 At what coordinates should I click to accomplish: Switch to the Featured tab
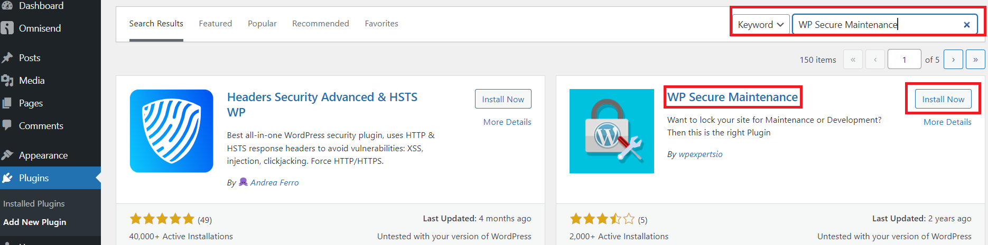pyautogui.click(x=215, y=24)
